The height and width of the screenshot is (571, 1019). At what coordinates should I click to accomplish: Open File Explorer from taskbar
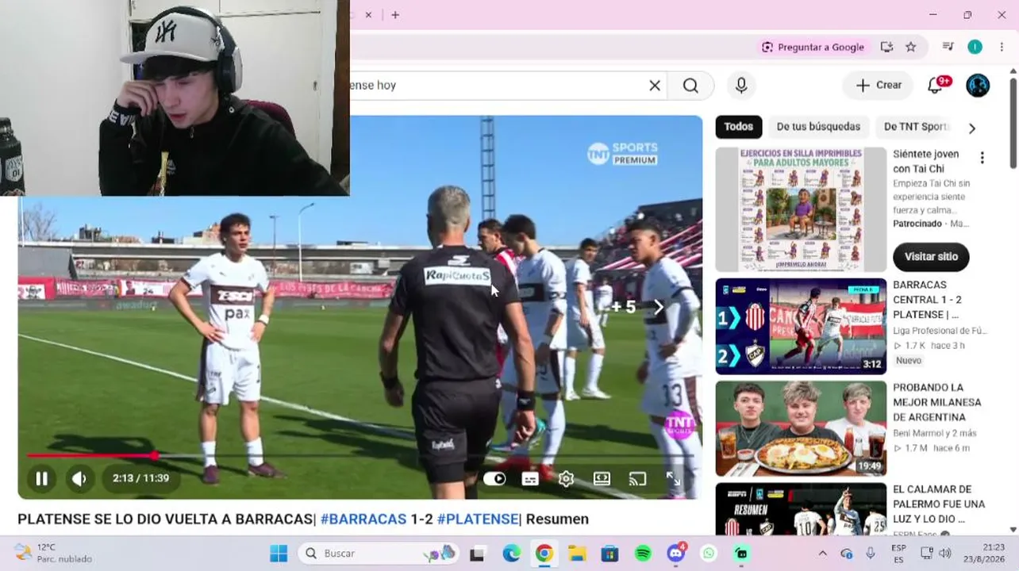click(577, 554)
